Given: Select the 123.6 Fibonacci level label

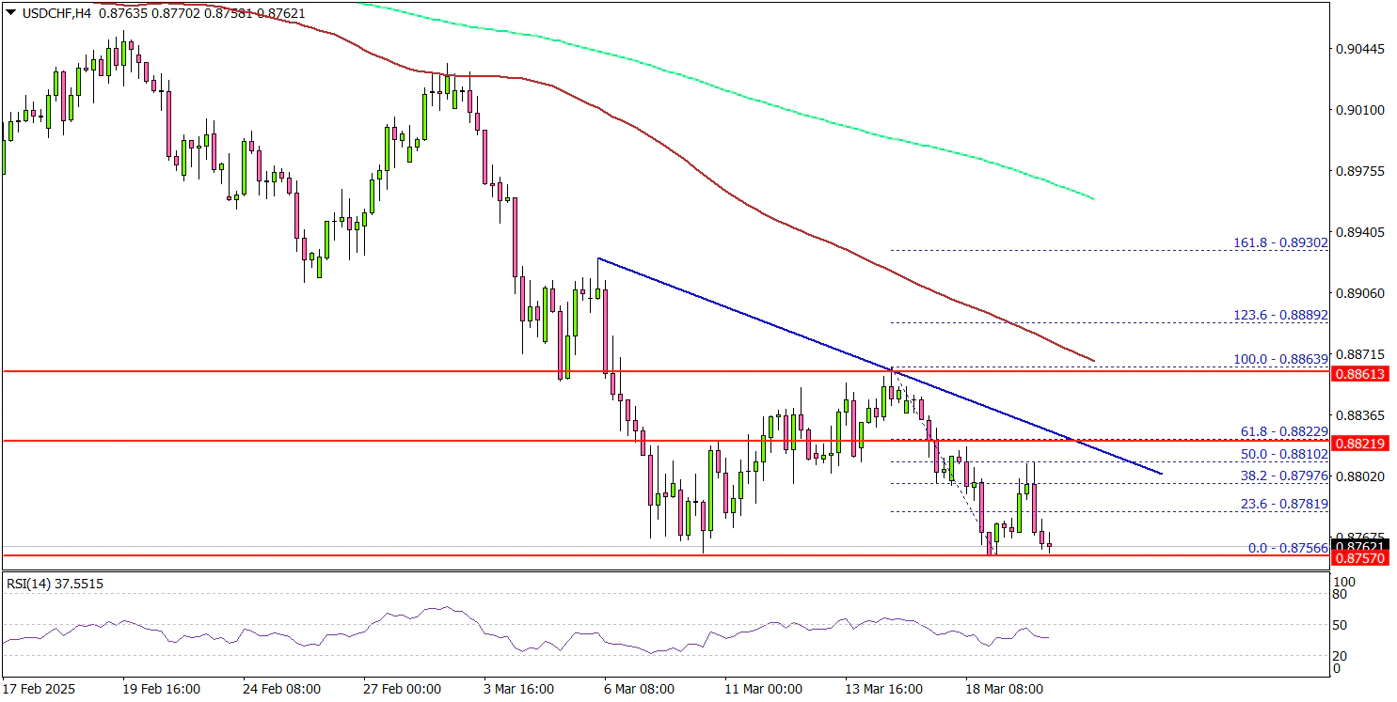Looking at the screenshot, I should (1280, 316).
